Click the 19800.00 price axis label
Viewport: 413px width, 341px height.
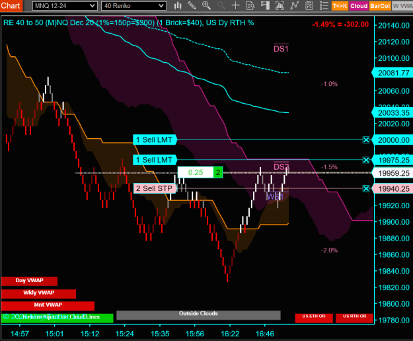pos(394,304)
